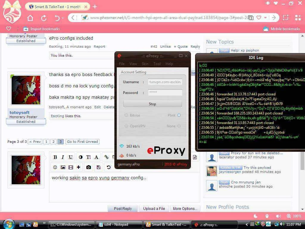Toggle BB code editor mode icon
The height and width of the screenshot is (229, 305).
[x=195, y=157]
